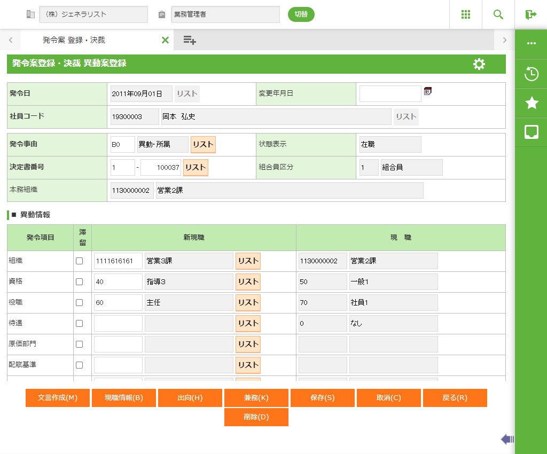Add a new tab with plus icon
This screenshot has height=454, width=547.
click(x=190, y=40)
